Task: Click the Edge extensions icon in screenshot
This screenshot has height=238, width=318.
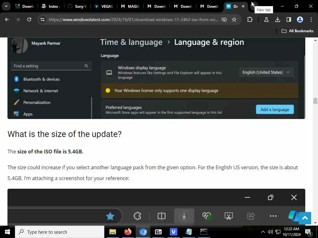Action: coord(137,216)
